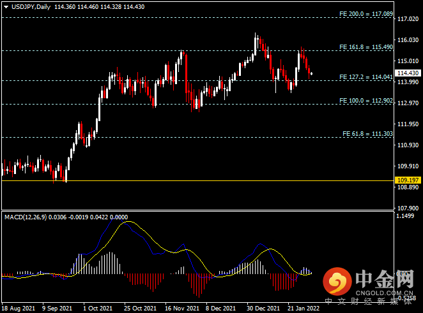Click the 117.020 price scale value

click(408, 19)
